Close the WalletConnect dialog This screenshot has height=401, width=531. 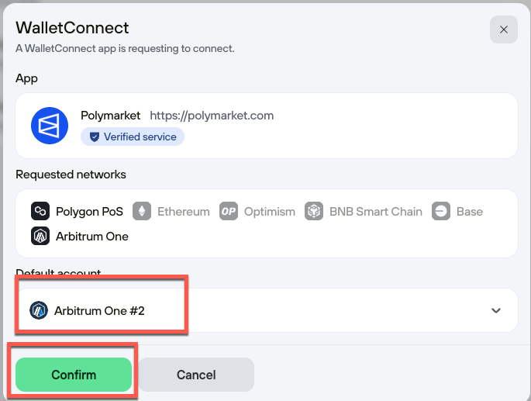click(x=504, y=29)
